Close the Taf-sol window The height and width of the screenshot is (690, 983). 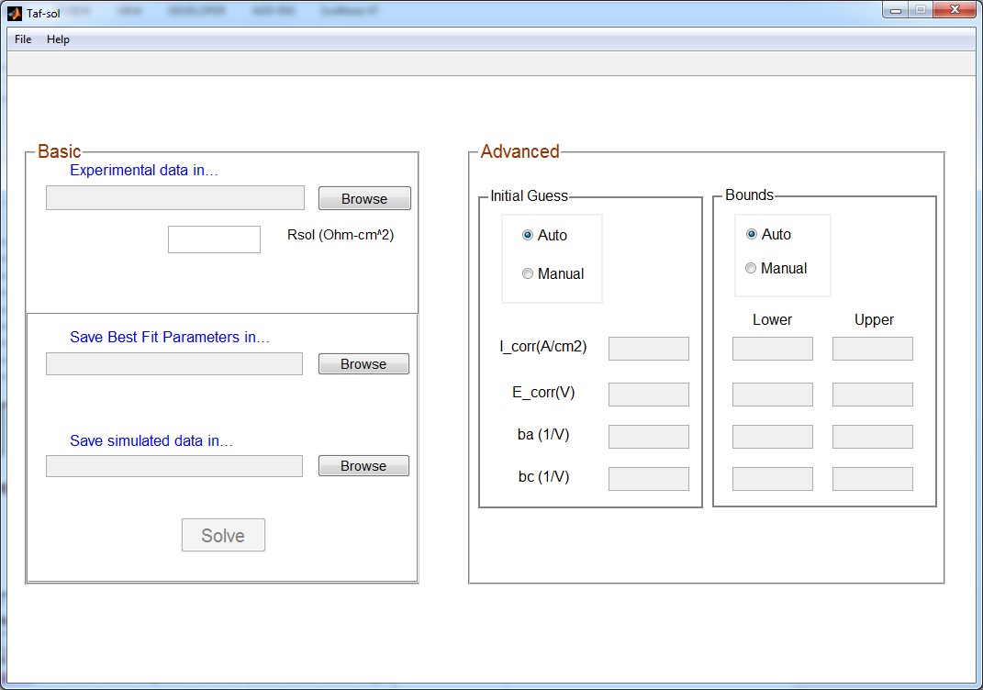[955, 11]
